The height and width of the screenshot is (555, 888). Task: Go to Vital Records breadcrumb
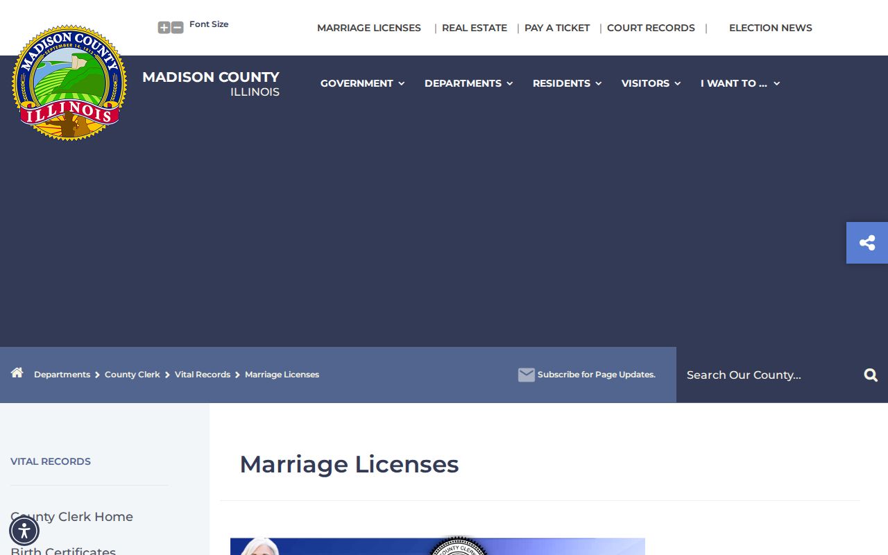[203, 375]
